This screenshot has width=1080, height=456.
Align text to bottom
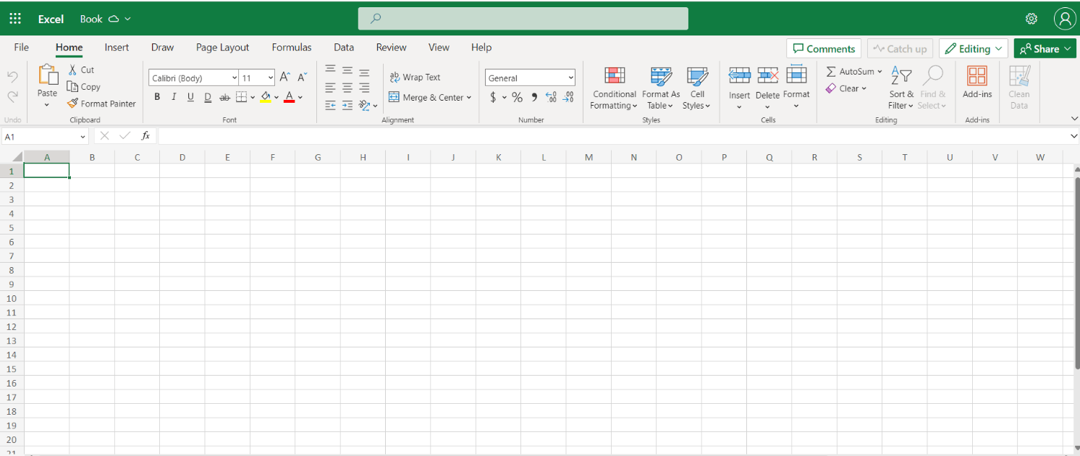[364, 72]
